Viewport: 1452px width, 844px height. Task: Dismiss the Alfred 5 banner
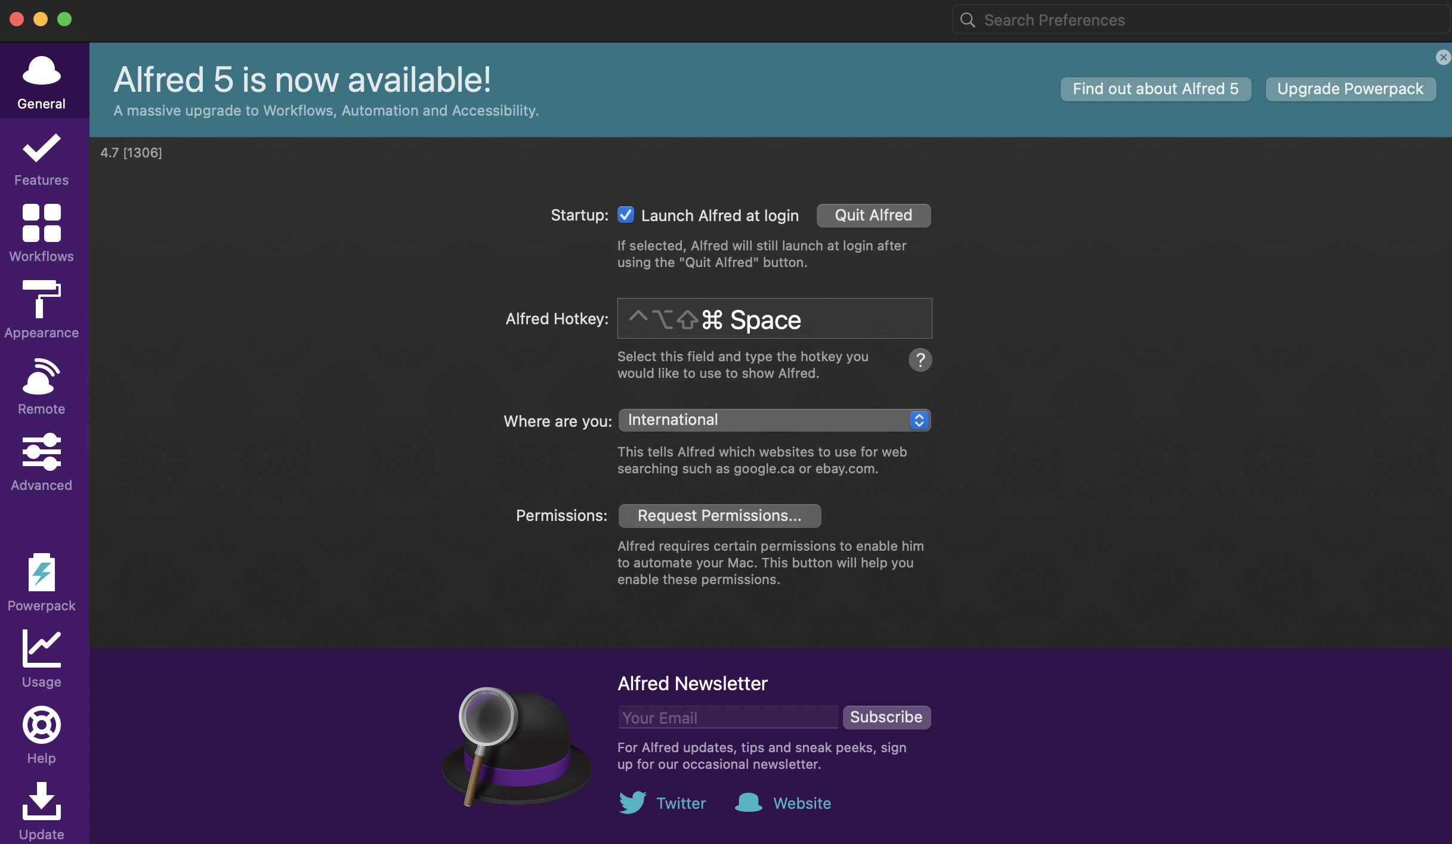click(1443, 57)
